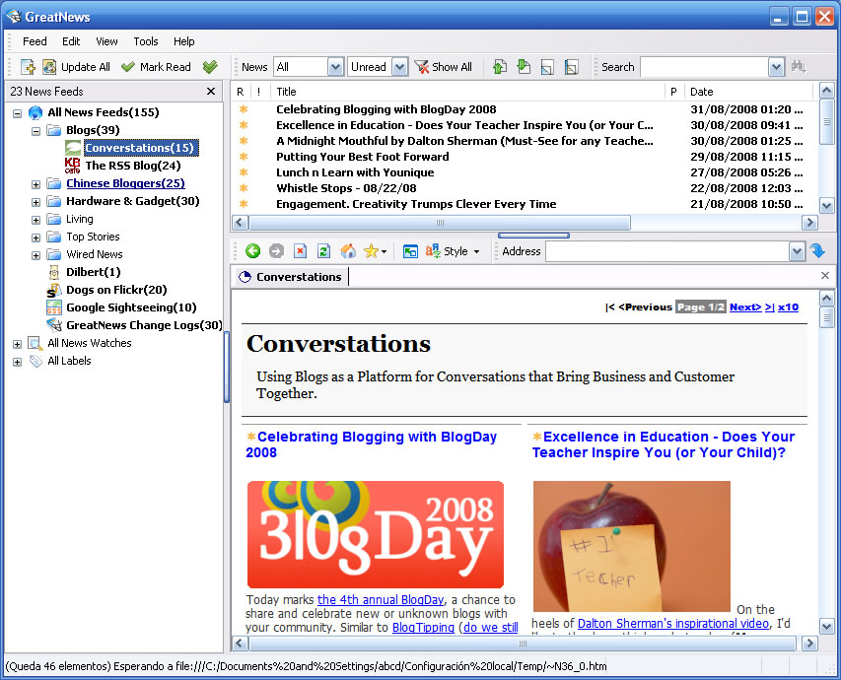Click the binoculars search icon
841x680 pixels.
coord(799,67)
